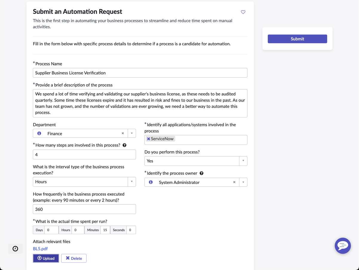Open the BL5.pdf attachment link
The image size is (359, 270).
click(40, 248)
